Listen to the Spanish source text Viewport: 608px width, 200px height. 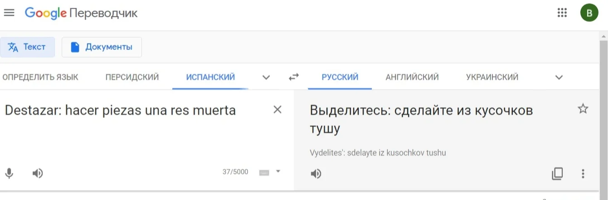point(38,173)
